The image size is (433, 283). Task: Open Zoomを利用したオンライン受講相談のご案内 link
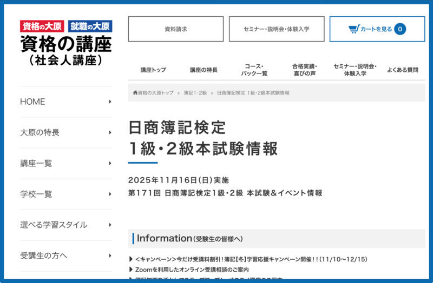(x=192, y=269)
